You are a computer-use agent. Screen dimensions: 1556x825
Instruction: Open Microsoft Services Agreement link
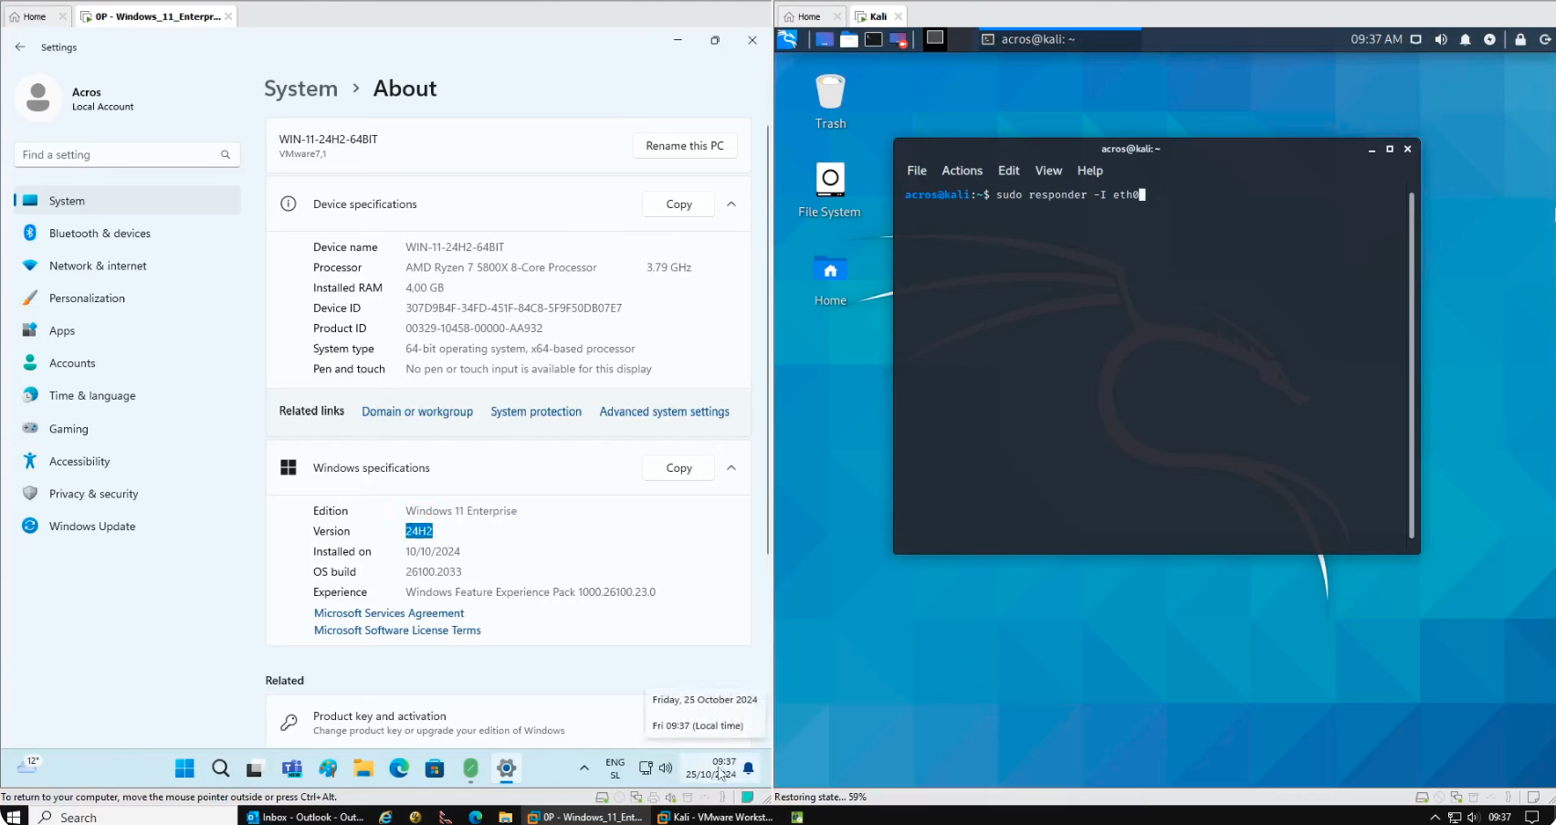[389, 613]
